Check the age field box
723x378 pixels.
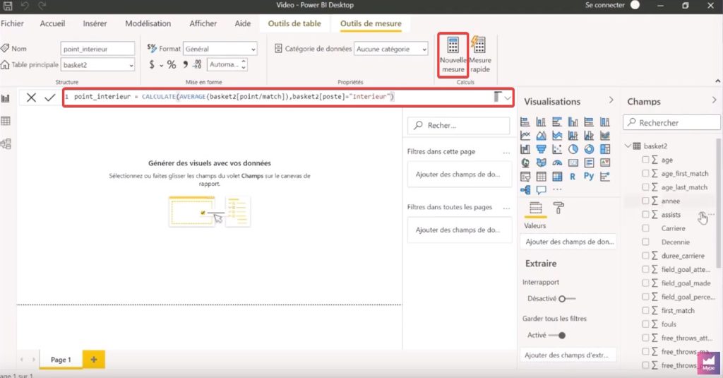[x=645, y=160]
